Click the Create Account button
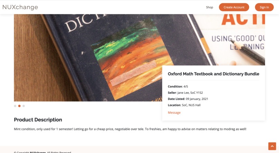 (x=234, y=7)
